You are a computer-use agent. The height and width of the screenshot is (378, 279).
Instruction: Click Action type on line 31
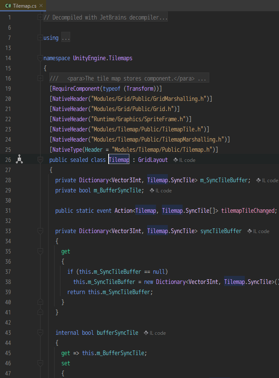(123, 211)
